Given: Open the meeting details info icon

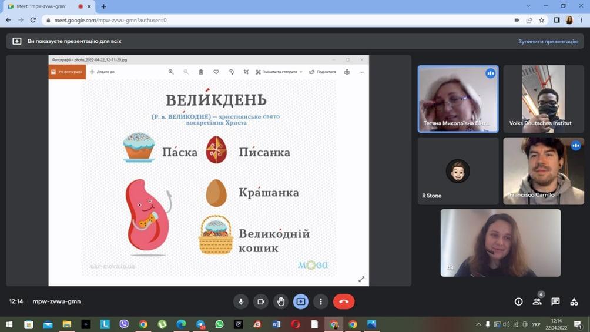Looking at the screenshot, I should click(518, 301).
